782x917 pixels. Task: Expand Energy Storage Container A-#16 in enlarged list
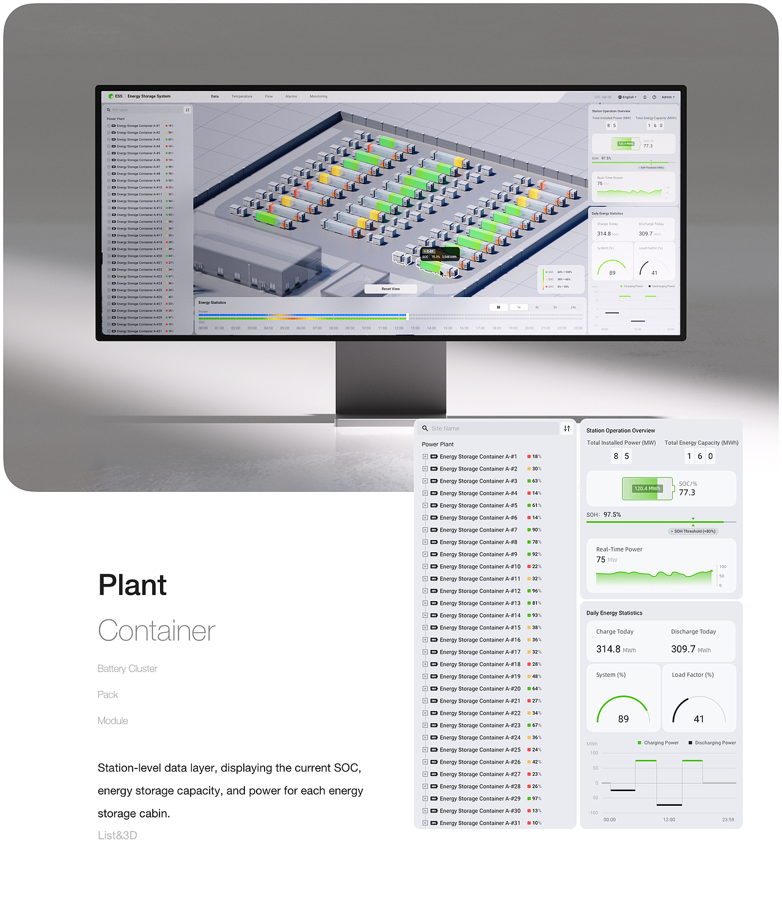[x=425, y=640]
